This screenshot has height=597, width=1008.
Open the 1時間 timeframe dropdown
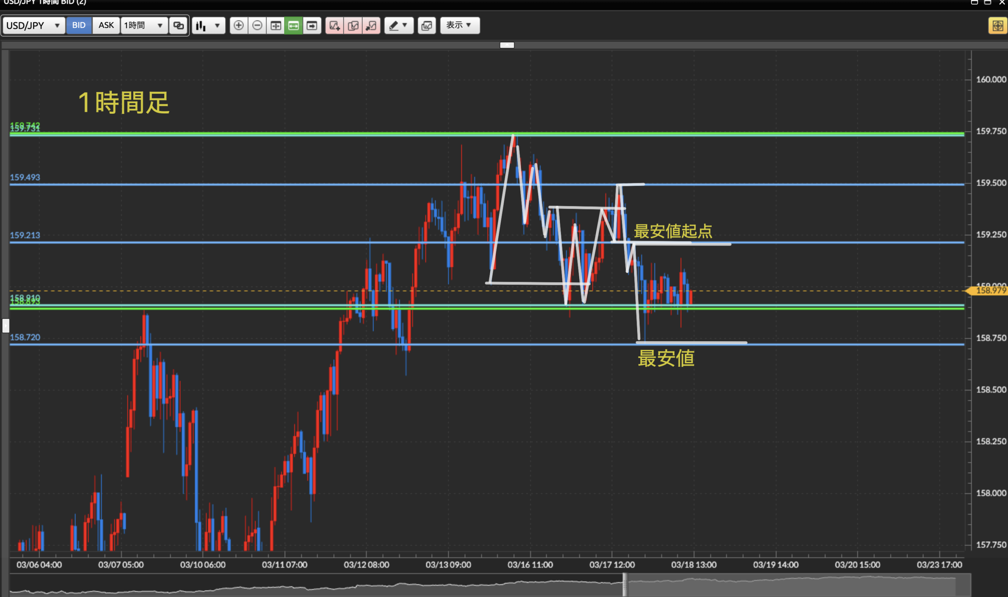144,25
